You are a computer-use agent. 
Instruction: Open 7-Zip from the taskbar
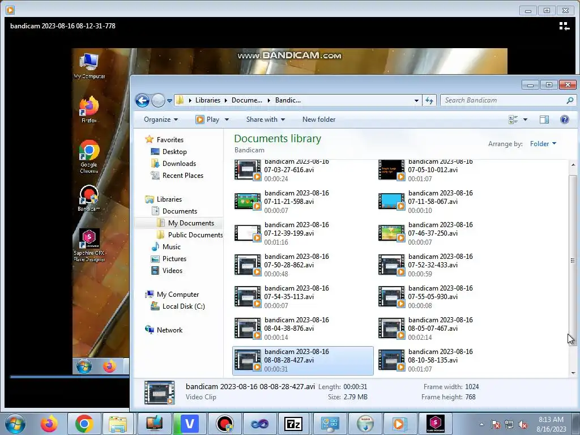[x=294, y=424]
